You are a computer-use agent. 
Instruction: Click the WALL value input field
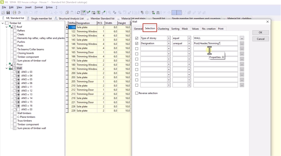pos(215,38)
